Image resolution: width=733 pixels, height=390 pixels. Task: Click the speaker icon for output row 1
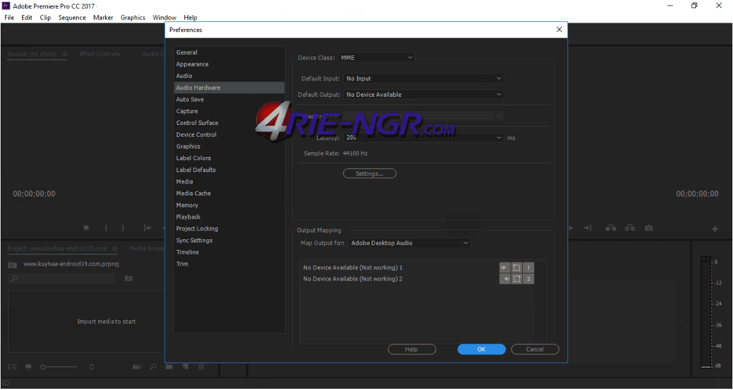click(x=505, y=268)
